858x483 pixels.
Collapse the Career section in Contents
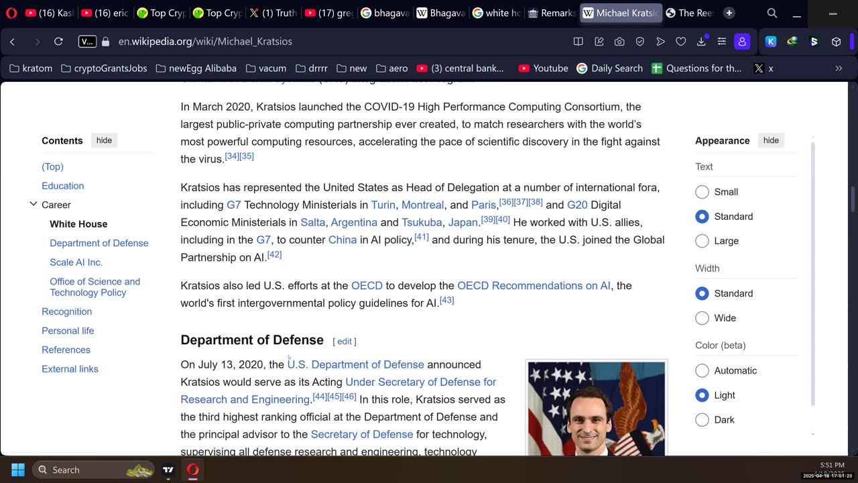coord(33,204)
